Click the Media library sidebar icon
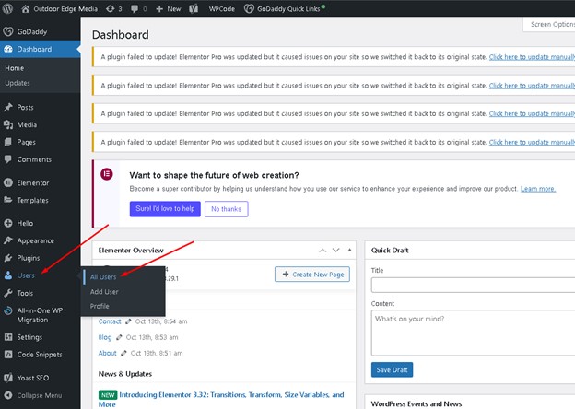575x409 pixels. click(8, 124)
